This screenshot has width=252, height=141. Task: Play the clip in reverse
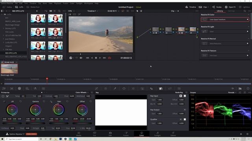point(92,58)
